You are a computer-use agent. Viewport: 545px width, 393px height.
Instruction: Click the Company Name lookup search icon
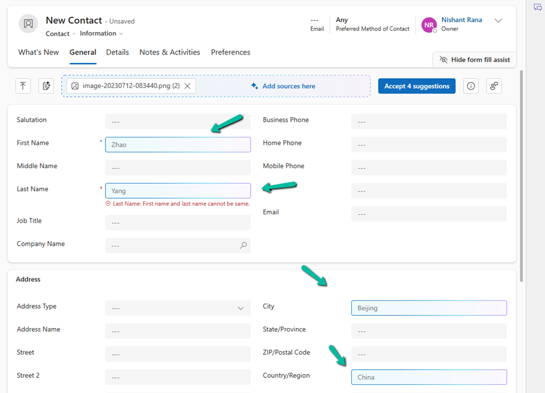click(244, 245)
